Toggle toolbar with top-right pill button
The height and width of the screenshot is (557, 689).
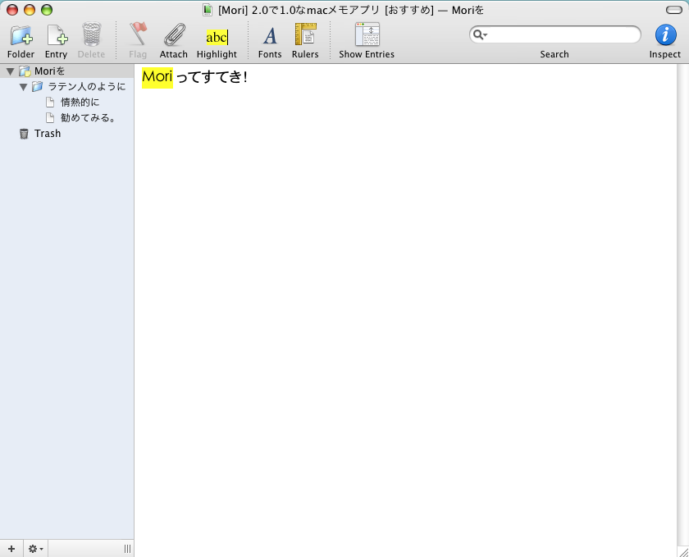coord(673,10)
